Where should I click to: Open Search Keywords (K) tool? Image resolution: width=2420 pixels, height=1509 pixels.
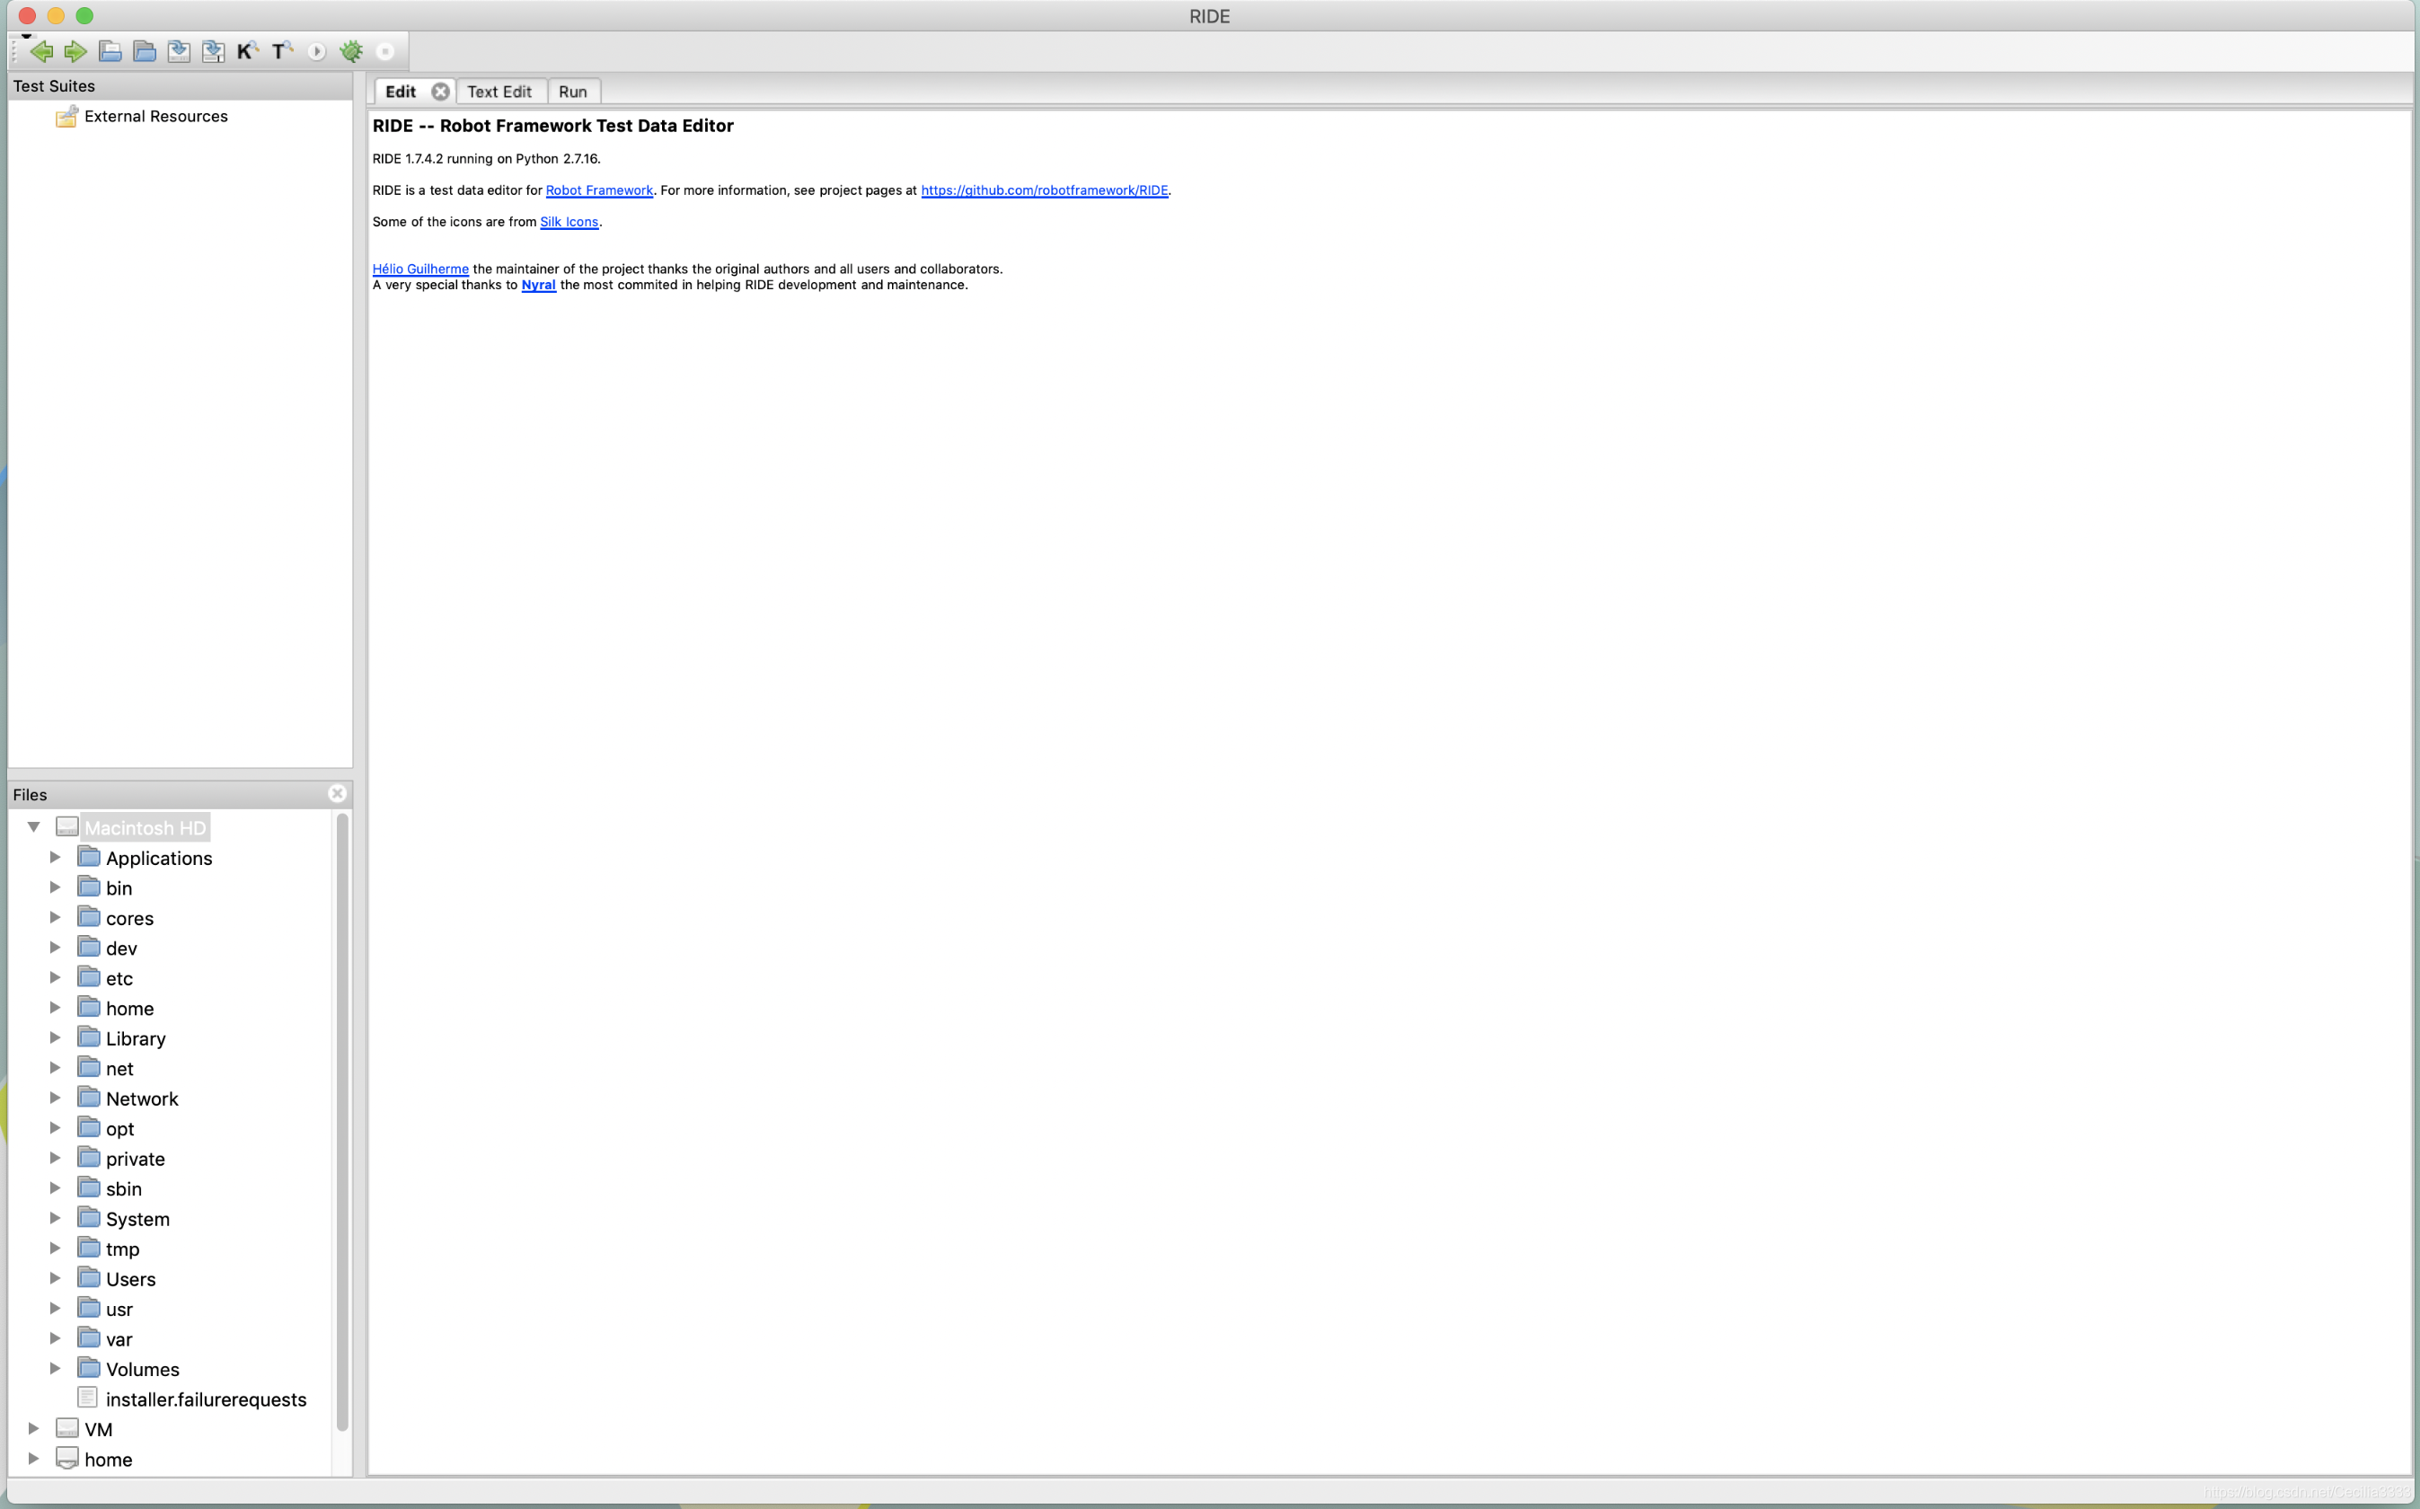(248, 52)
